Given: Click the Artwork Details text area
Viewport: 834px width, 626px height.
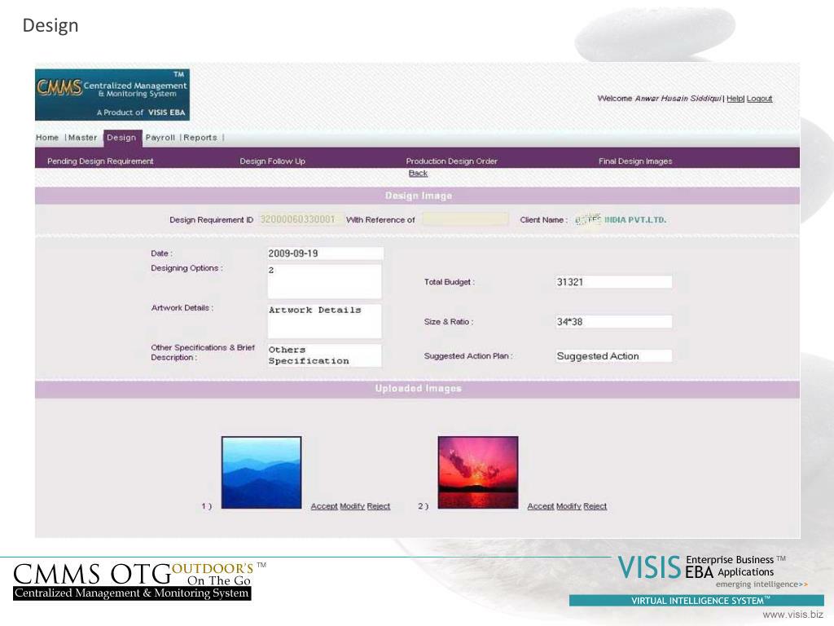Looking at the screenshot, I should coord(324,321).
